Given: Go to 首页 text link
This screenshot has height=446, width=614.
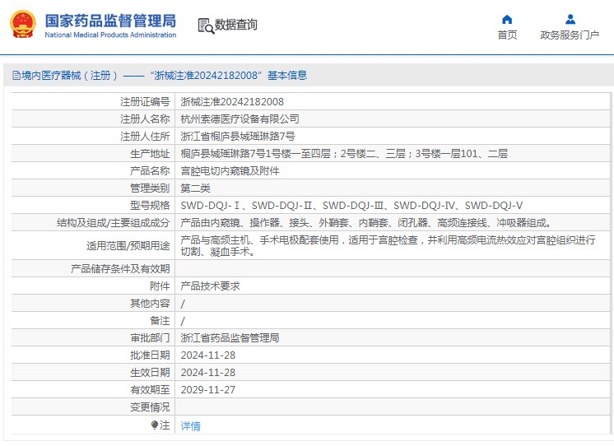Looking at the screenshot, I should (507, 35).
